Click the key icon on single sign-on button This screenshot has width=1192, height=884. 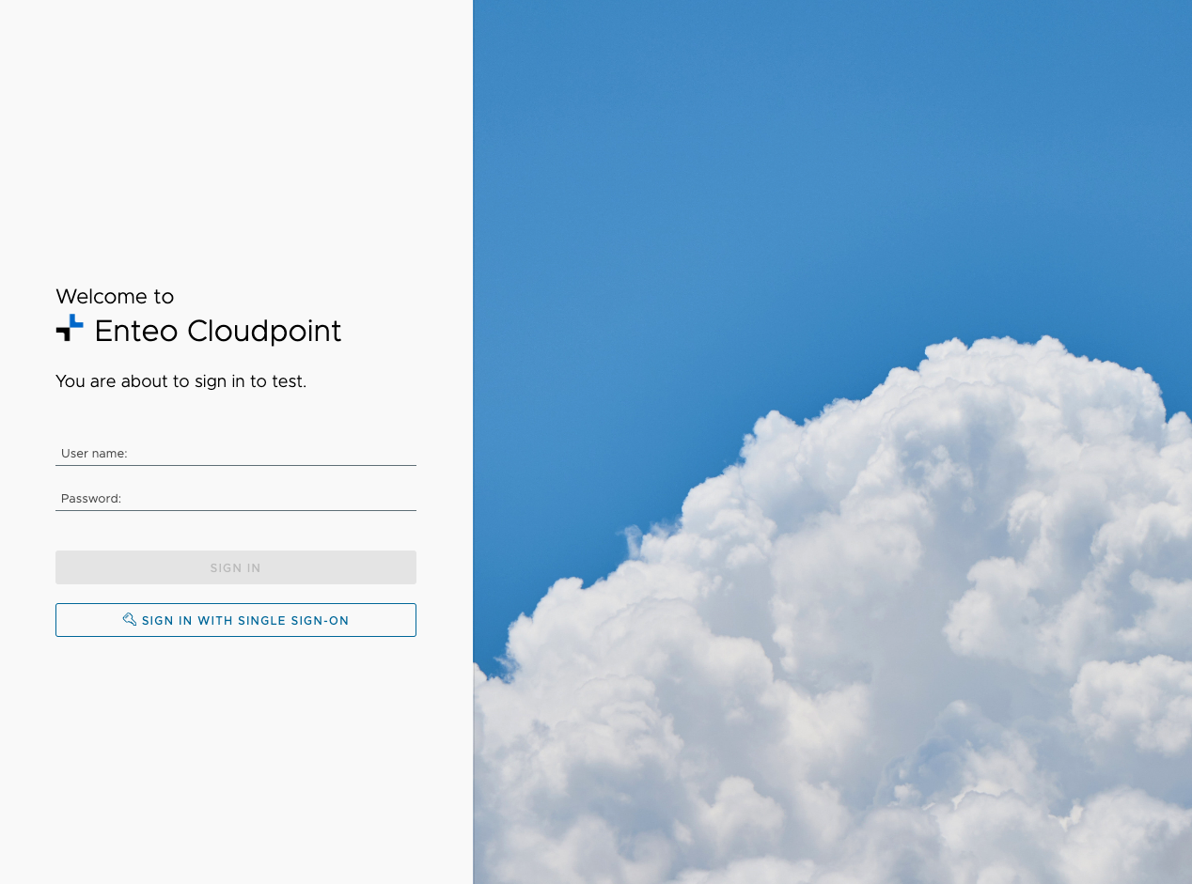(130, 620)
